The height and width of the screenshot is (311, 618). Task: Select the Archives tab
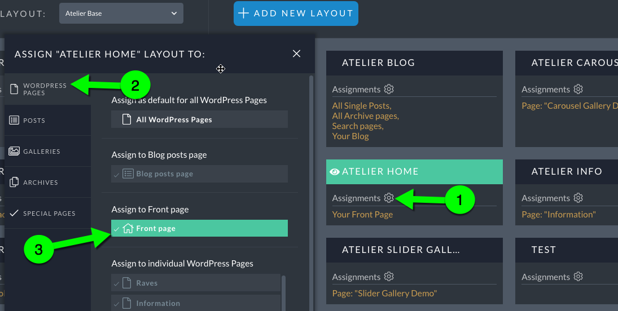coord(47,183)
